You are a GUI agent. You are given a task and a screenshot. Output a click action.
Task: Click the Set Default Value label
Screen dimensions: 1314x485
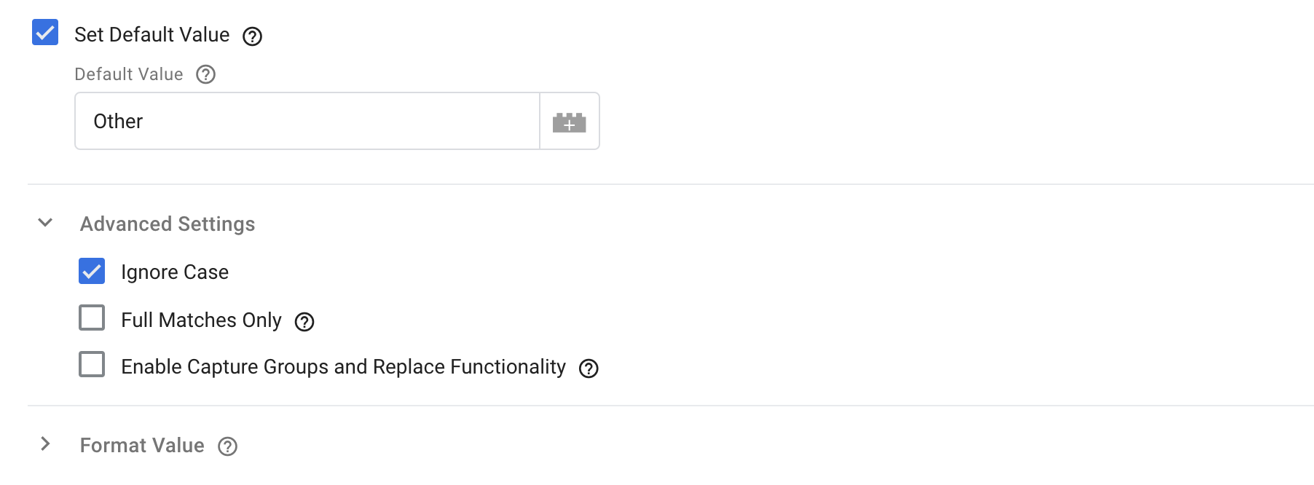click(x=152, y=34)
